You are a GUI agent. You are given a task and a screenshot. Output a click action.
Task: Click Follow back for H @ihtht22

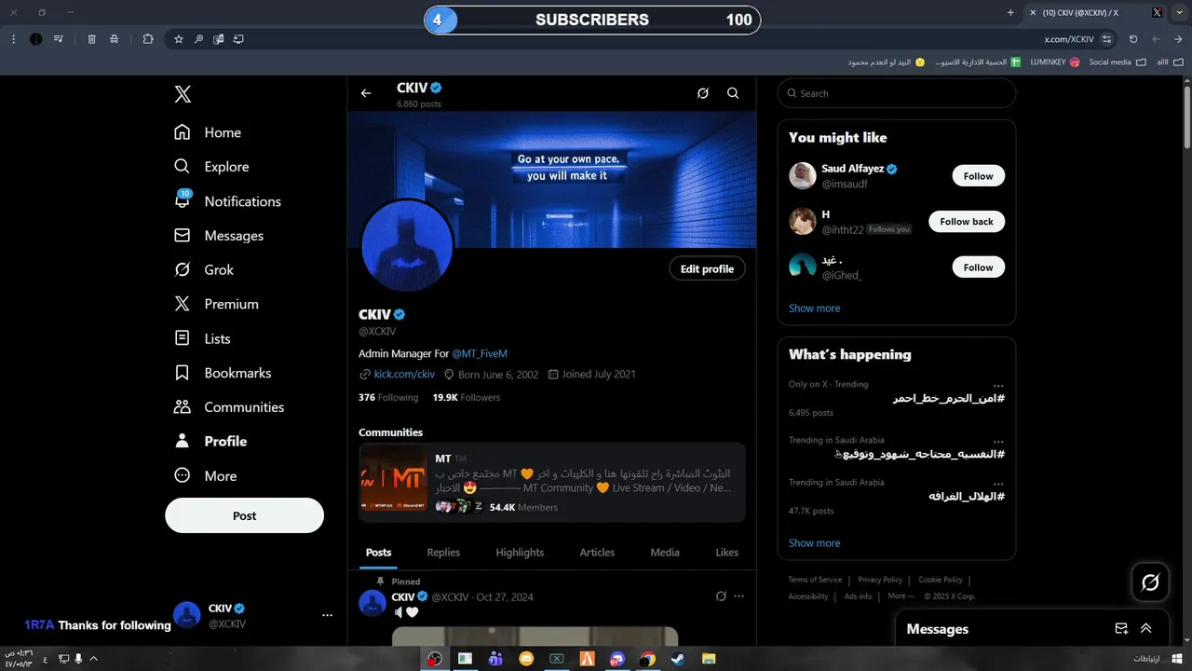click(x=967, y=222)
